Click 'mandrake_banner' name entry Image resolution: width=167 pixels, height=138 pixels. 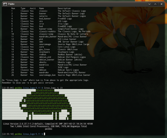coord(48,37)
